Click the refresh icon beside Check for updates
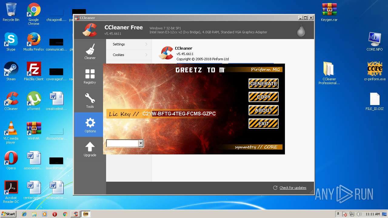 coord(275,188)
